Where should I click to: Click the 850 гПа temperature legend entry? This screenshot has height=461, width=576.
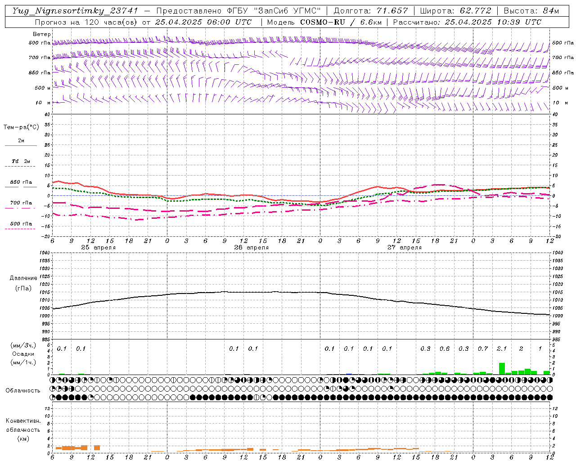click(x=21, y=182)
